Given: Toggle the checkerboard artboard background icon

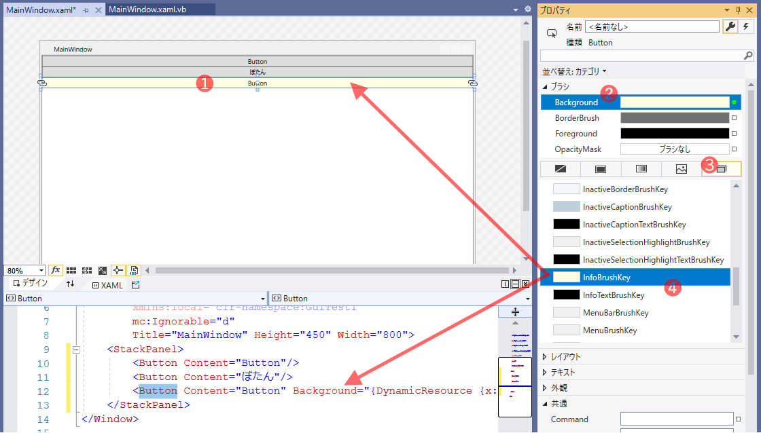Looking at the screenshot, I should coord(103,270).
